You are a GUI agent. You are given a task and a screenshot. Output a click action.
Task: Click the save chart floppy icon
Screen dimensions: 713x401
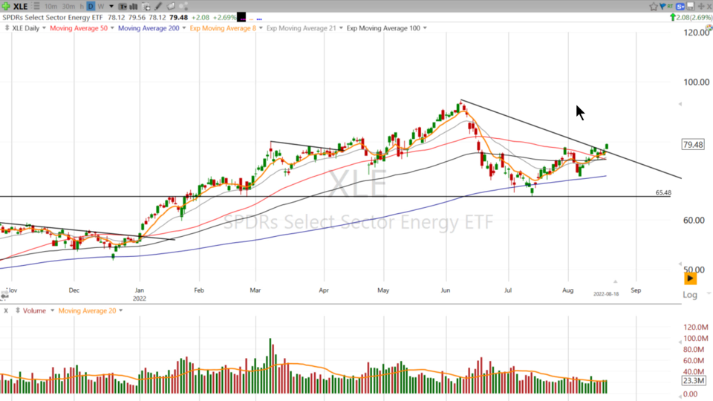point(690,7)
